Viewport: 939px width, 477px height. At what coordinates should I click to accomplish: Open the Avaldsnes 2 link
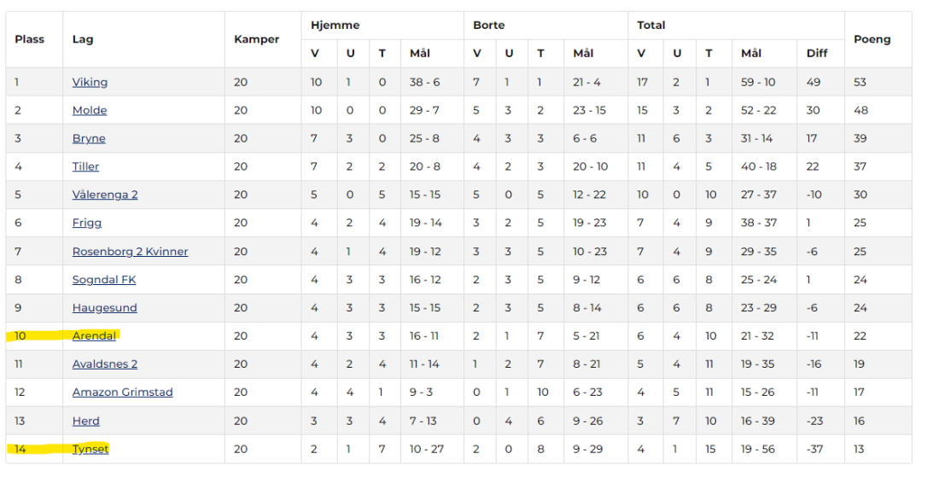point(105,364)
